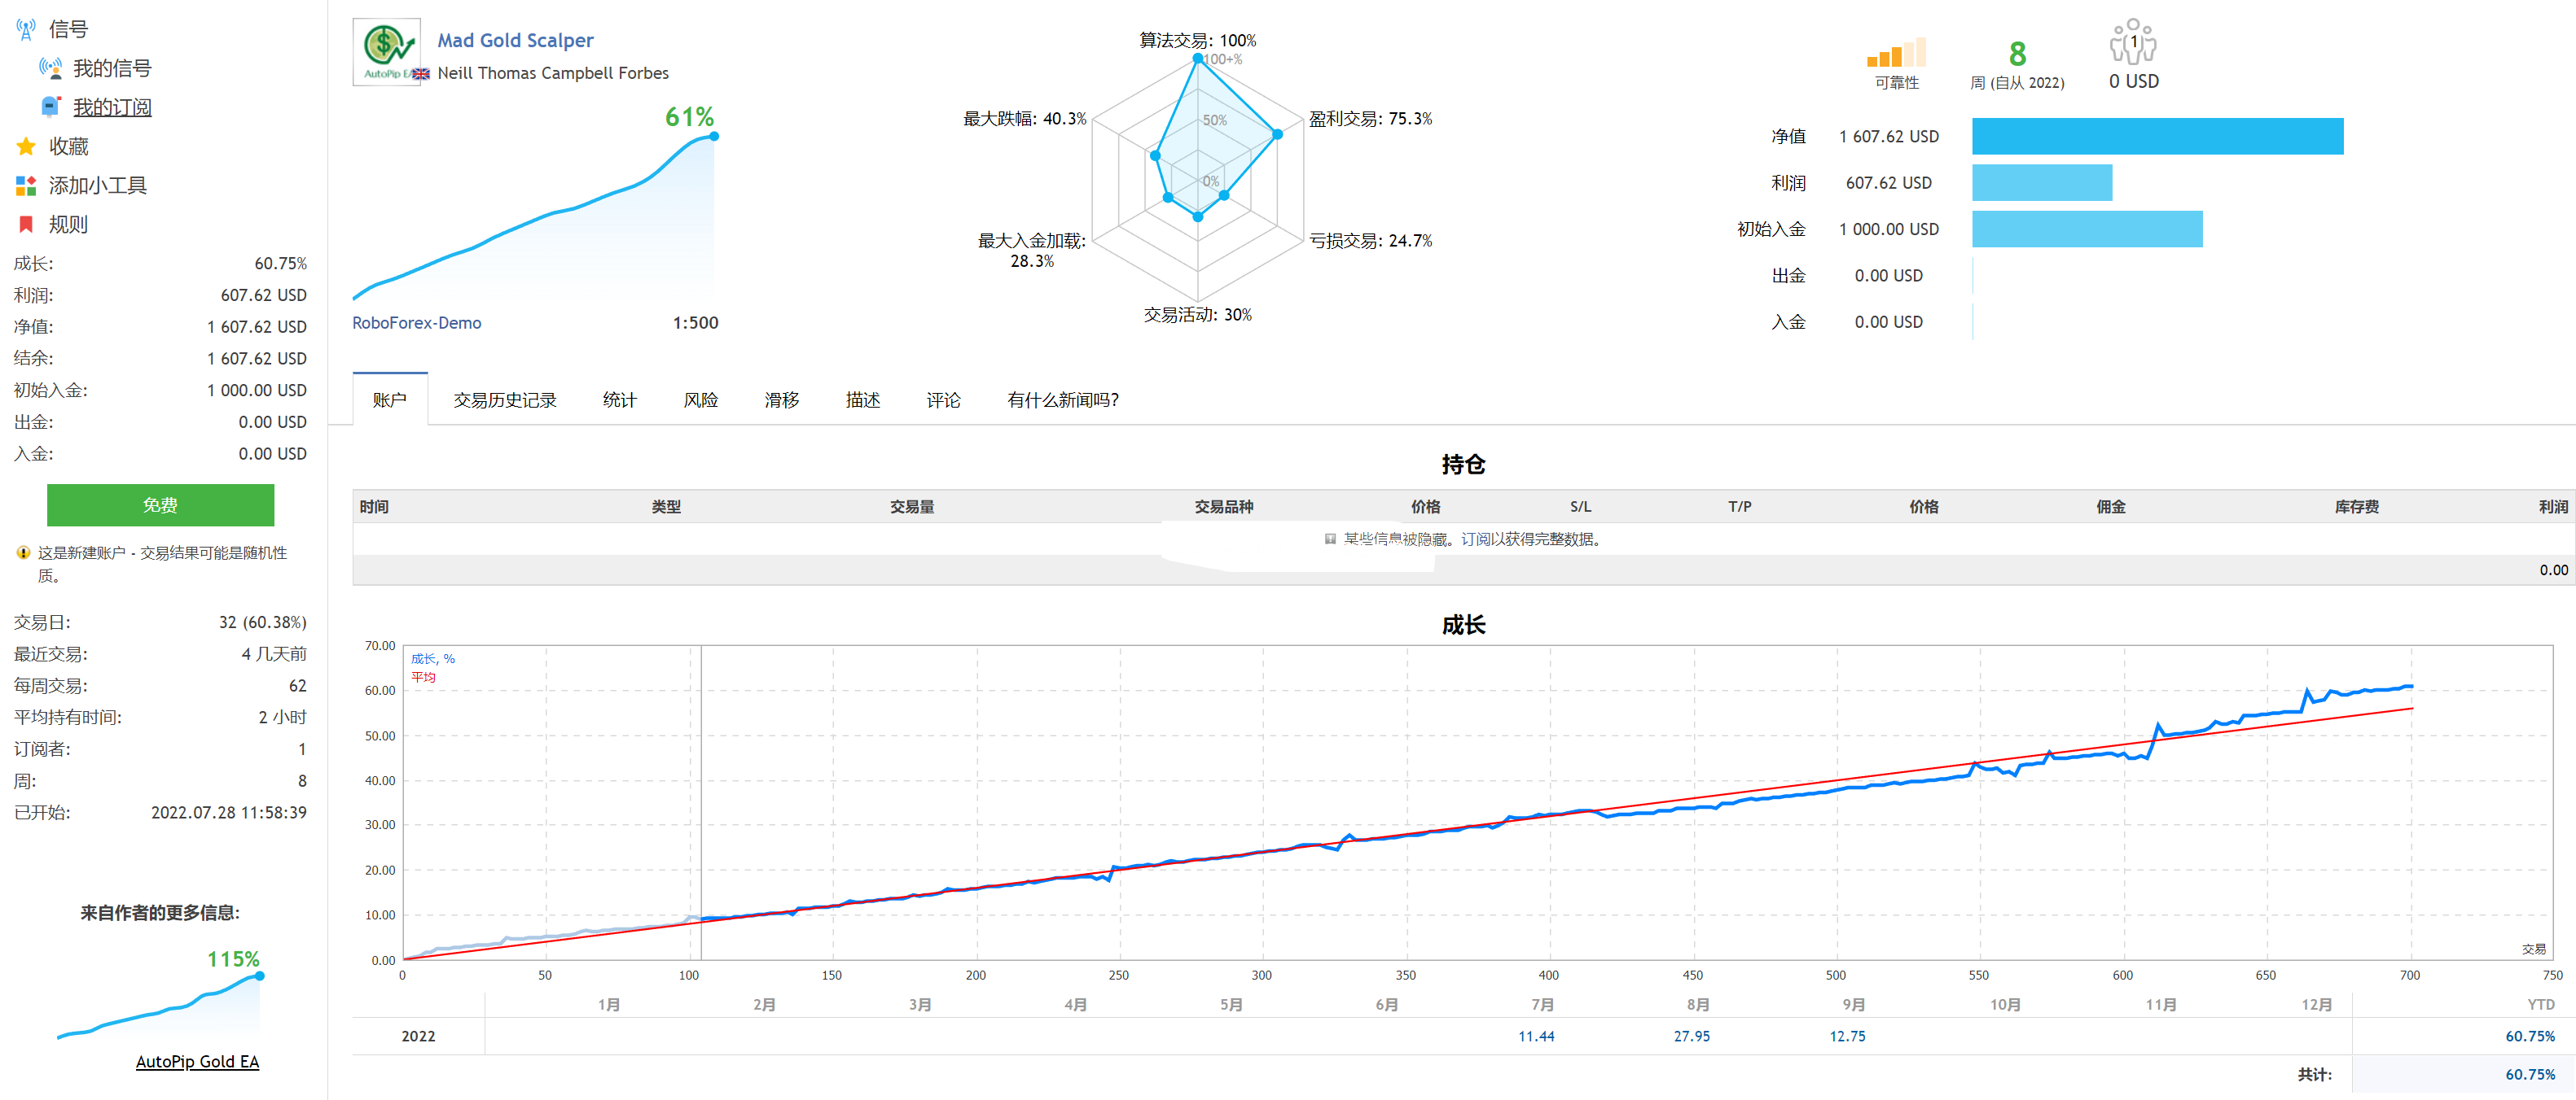Viewport: 2576px width, 1100px height.
Task: Click the My Signals broadcast icon
Action: 50,68
